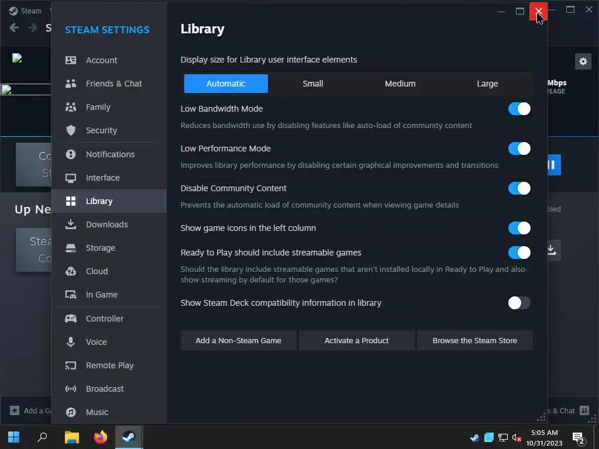
Task: Open the Remote Play cast icon
Action: [71, 365]
